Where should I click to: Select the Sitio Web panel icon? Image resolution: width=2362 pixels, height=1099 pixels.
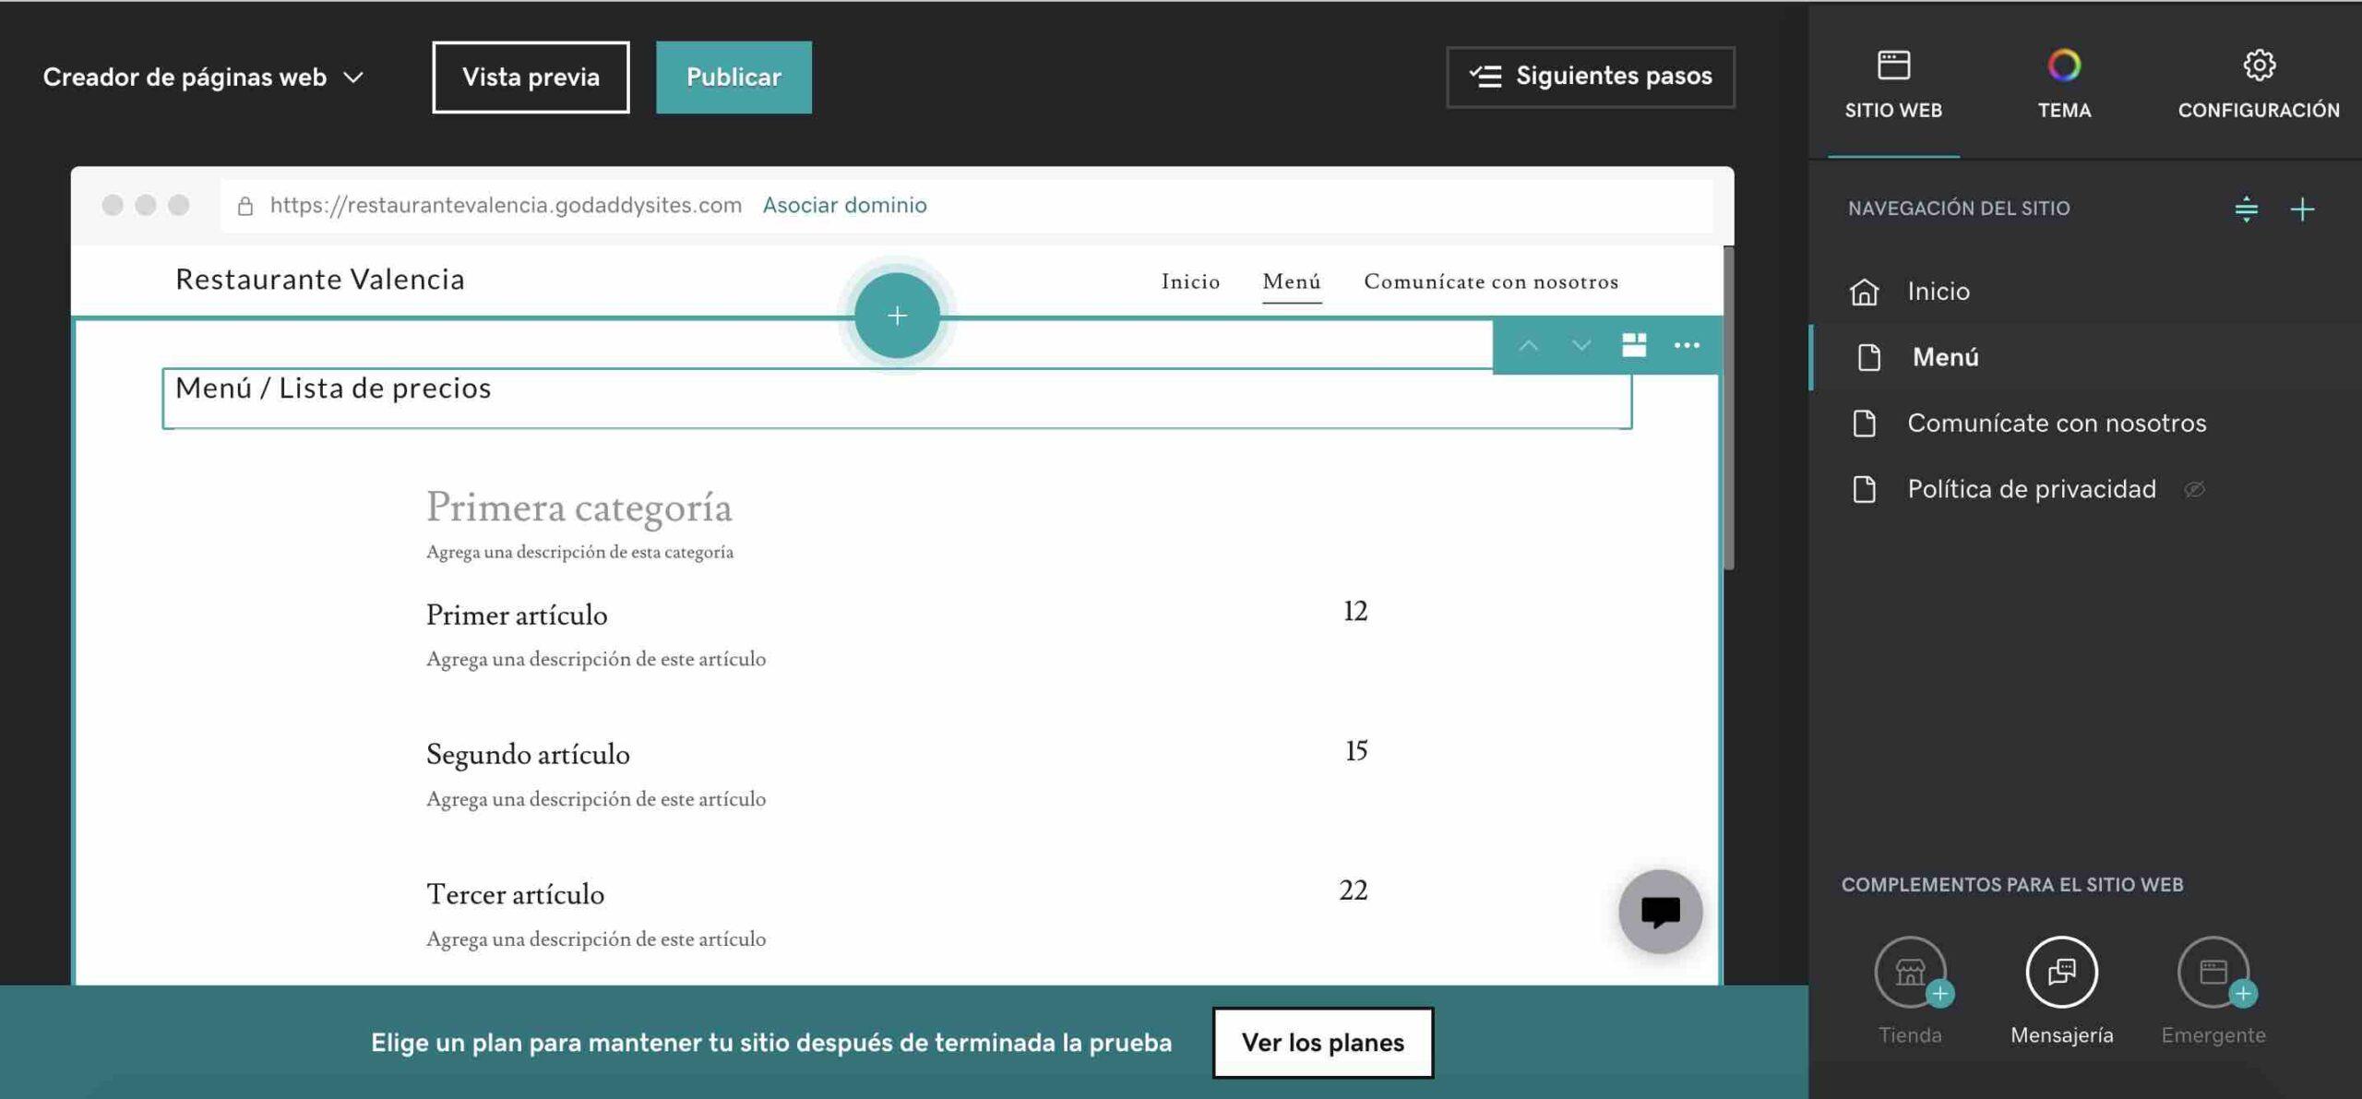[x=1895, y=83]
